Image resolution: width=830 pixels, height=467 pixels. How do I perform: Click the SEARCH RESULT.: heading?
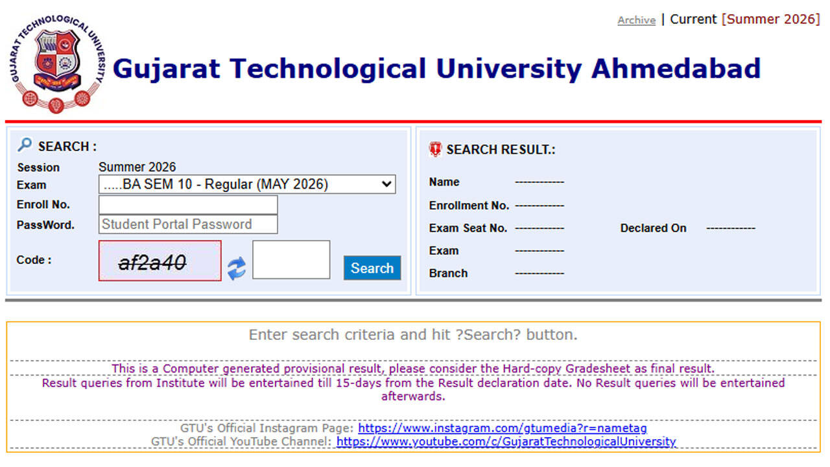501,150
